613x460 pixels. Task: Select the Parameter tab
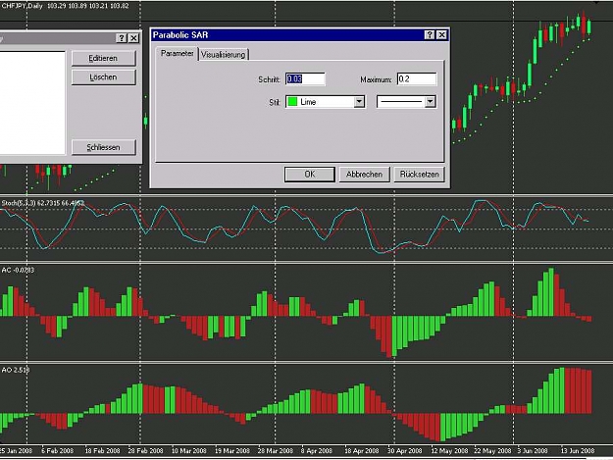point(178,54)
